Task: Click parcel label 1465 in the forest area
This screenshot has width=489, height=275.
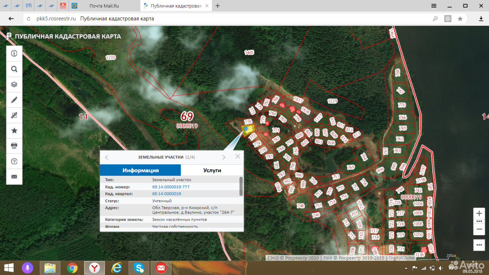Action: (x=249, y=53)
